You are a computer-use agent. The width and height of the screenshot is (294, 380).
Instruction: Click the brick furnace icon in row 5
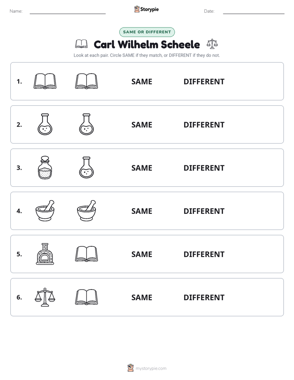coord(45,254)
